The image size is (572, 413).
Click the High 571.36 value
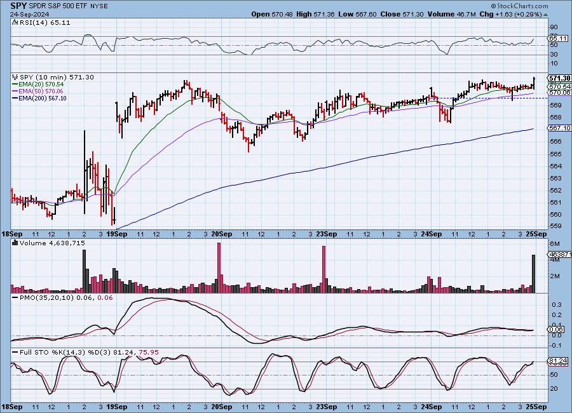coord(315,14)
